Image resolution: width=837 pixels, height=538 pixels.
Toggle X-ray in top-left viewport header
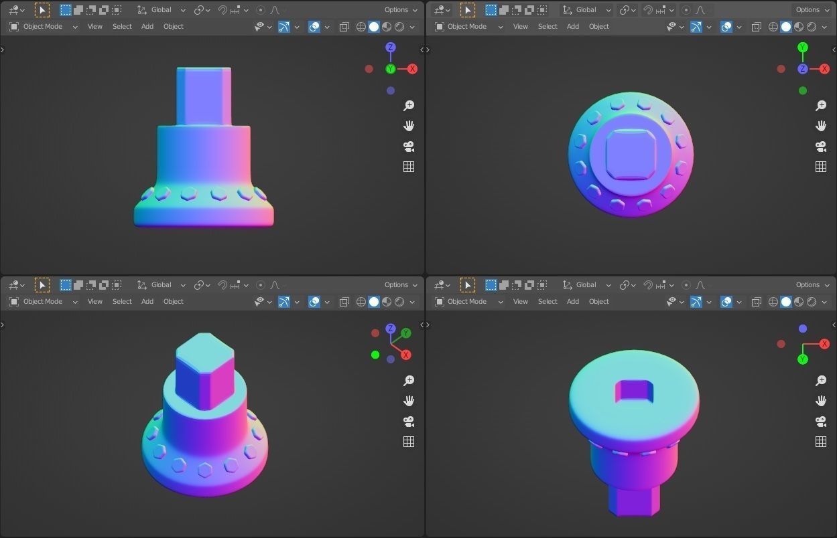pyautogui.click(x=344, y=27)
